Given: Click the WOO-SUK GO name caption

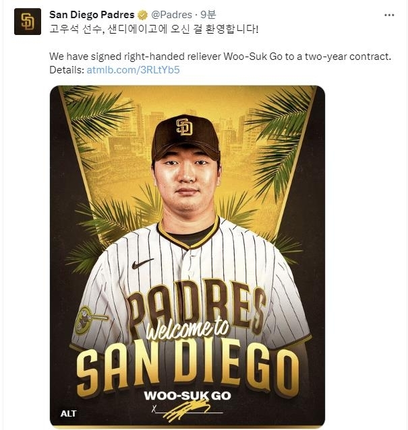Looking at the screenshot, I should pos(187,396).
